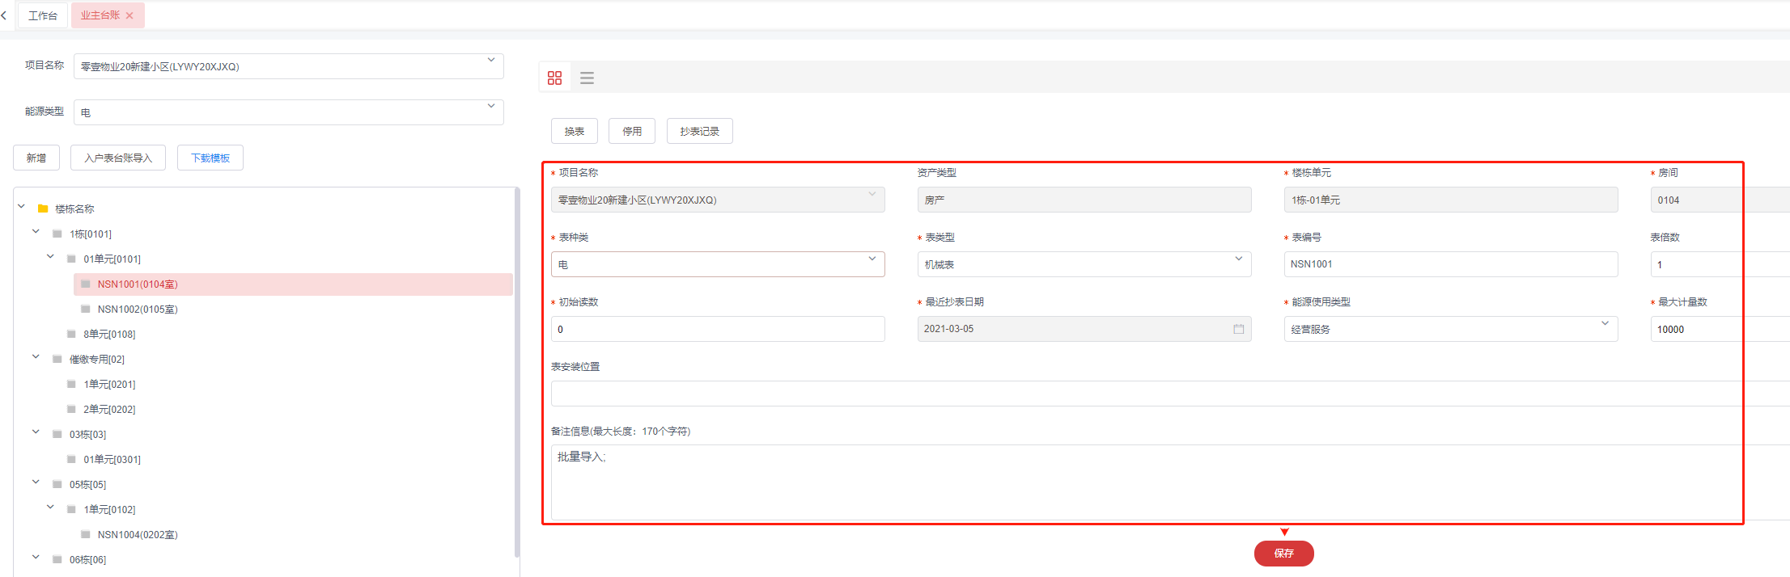Click the 楼栋名称 folder icon

click(43, 208)
